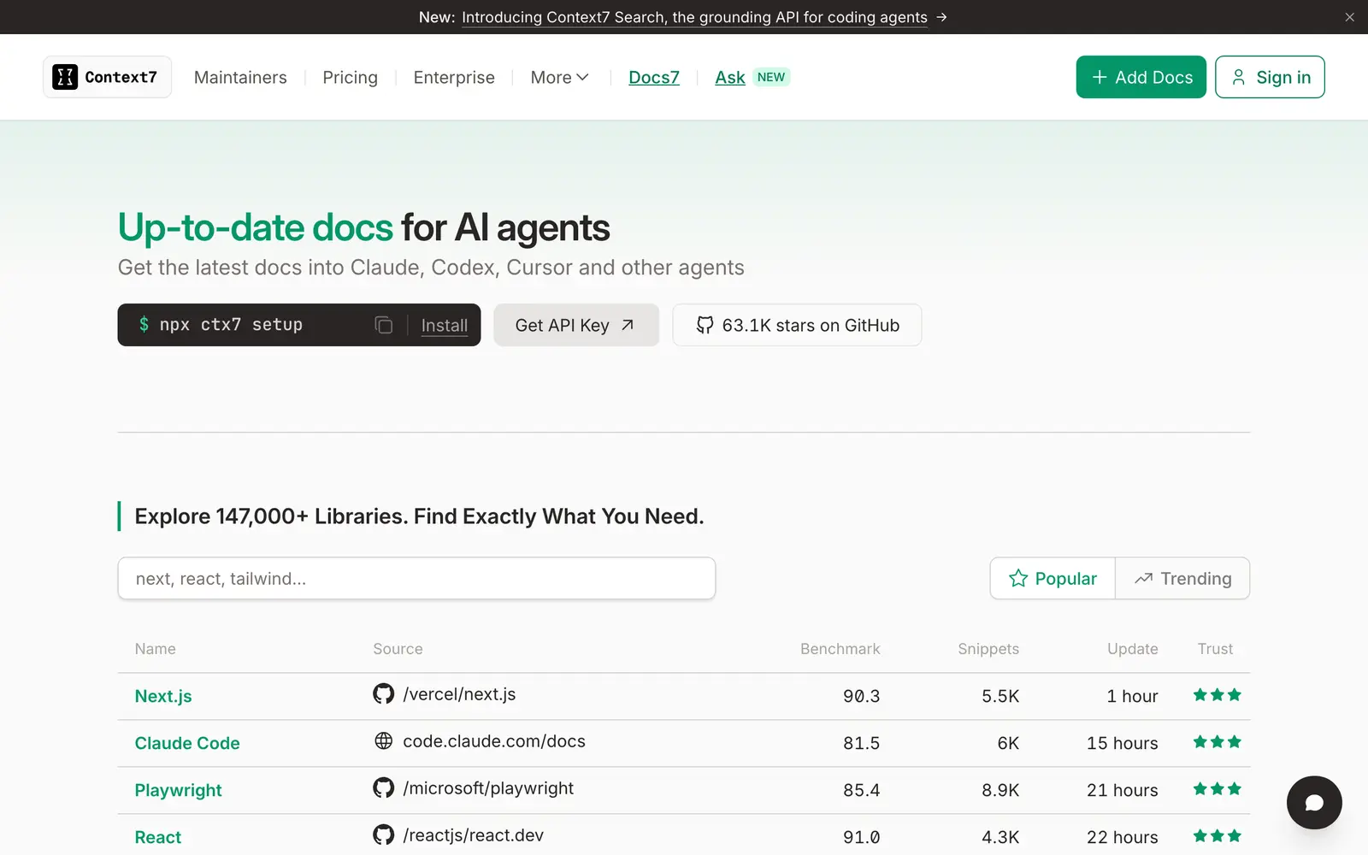
Task: Click the Get API Key button
Action: tap(576, 325)
